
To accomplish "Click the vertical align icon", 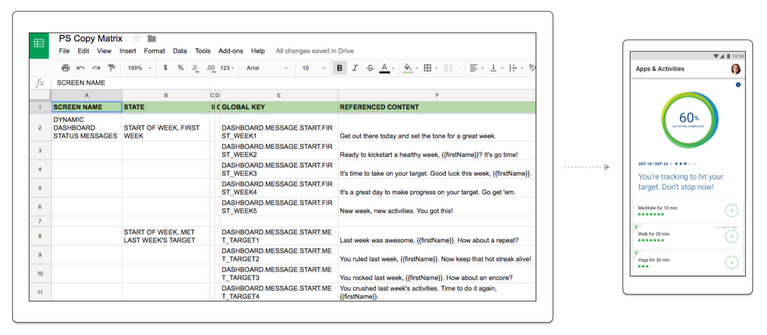I will [x=493, y=68].
